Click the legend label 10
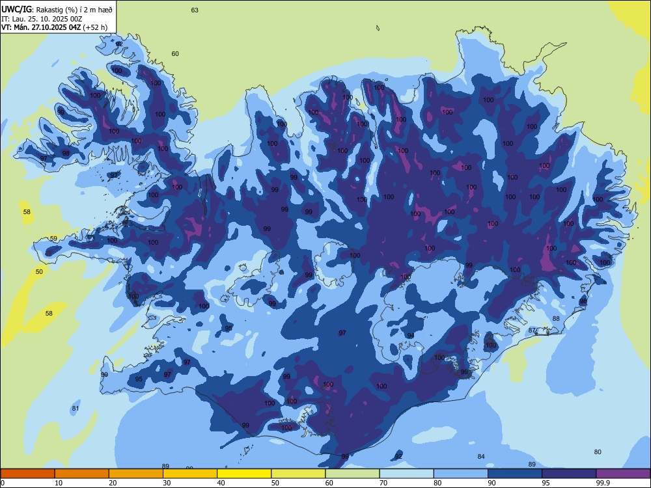Image resolution: width=651 pixels, height=488 pixels. click(x=59, y=483)
